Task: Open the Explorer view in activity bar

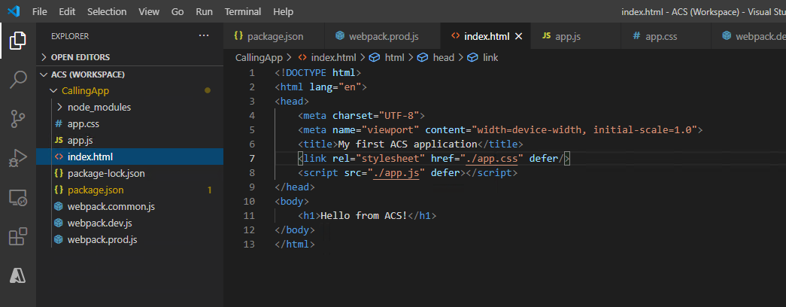Action: [18, 40]
